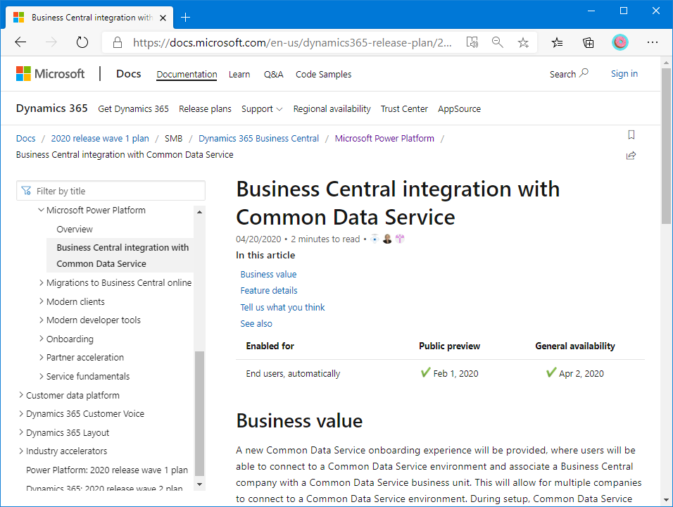
Task: Open the Support dropdown menu
Action: coord(262,109)
